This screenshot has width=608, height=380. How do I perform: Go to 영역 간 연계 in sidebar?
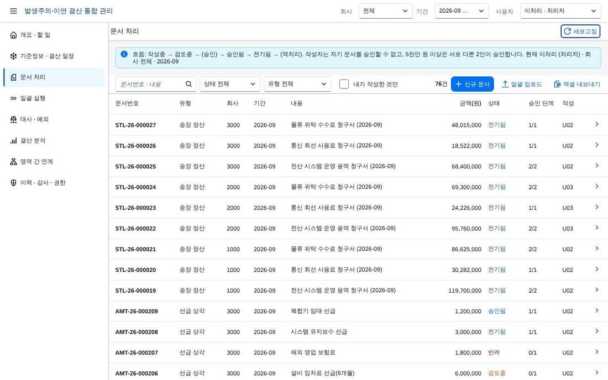pyautogui.click(x=54, y=161)
